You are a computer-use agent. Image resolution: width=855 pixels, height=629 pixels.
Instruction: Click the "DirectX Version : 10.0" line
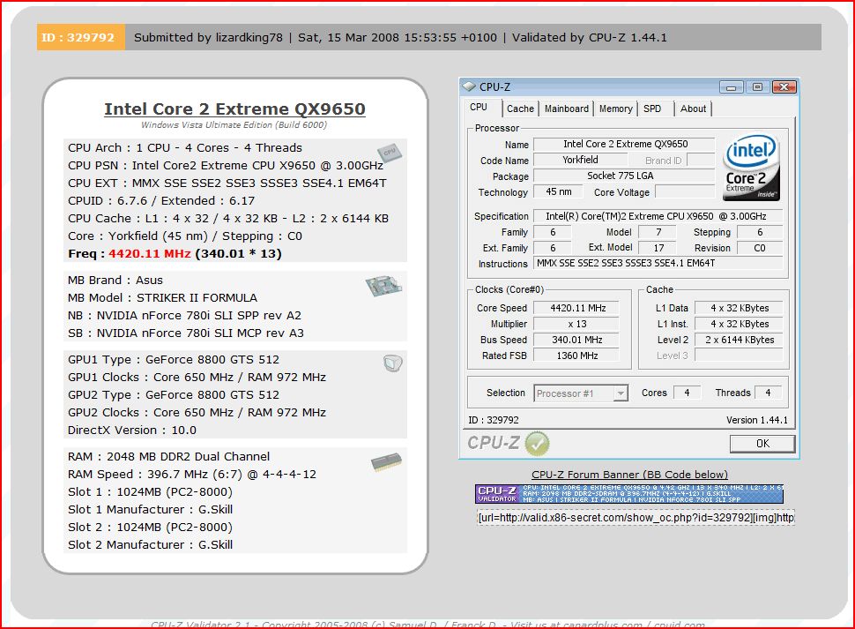pyautogui.click(x=132, y=430)
